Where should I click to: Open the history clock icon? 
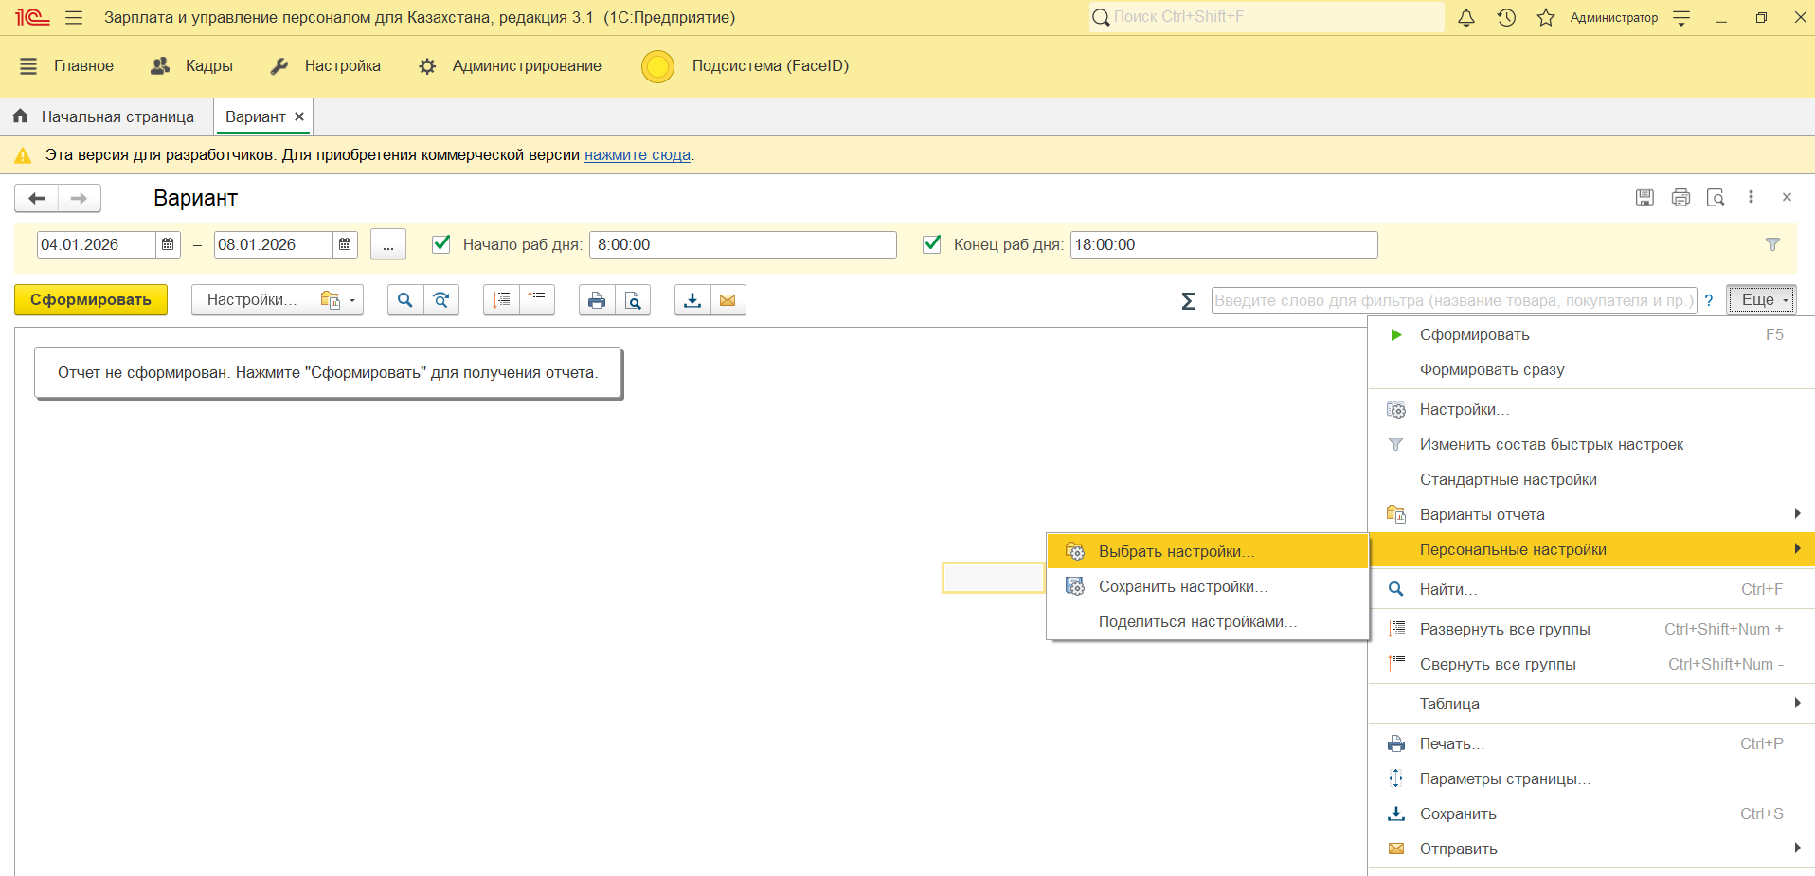(1506, 18)
